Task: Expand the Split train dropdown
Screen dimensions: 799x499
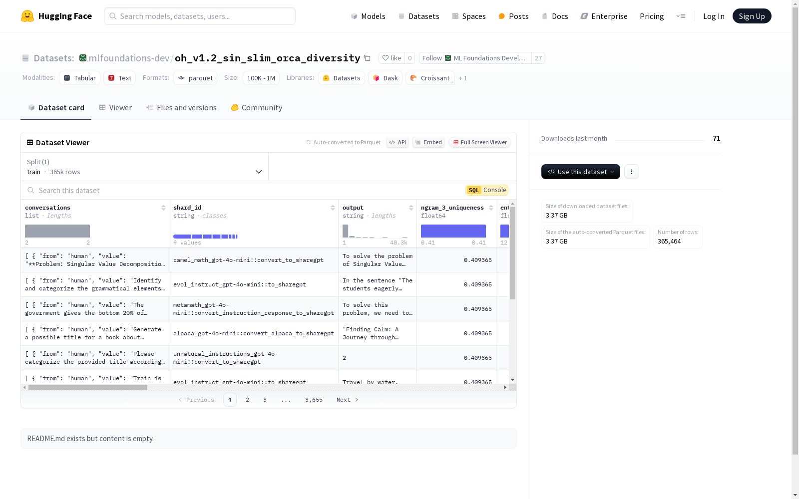Action: pos(145,167)
